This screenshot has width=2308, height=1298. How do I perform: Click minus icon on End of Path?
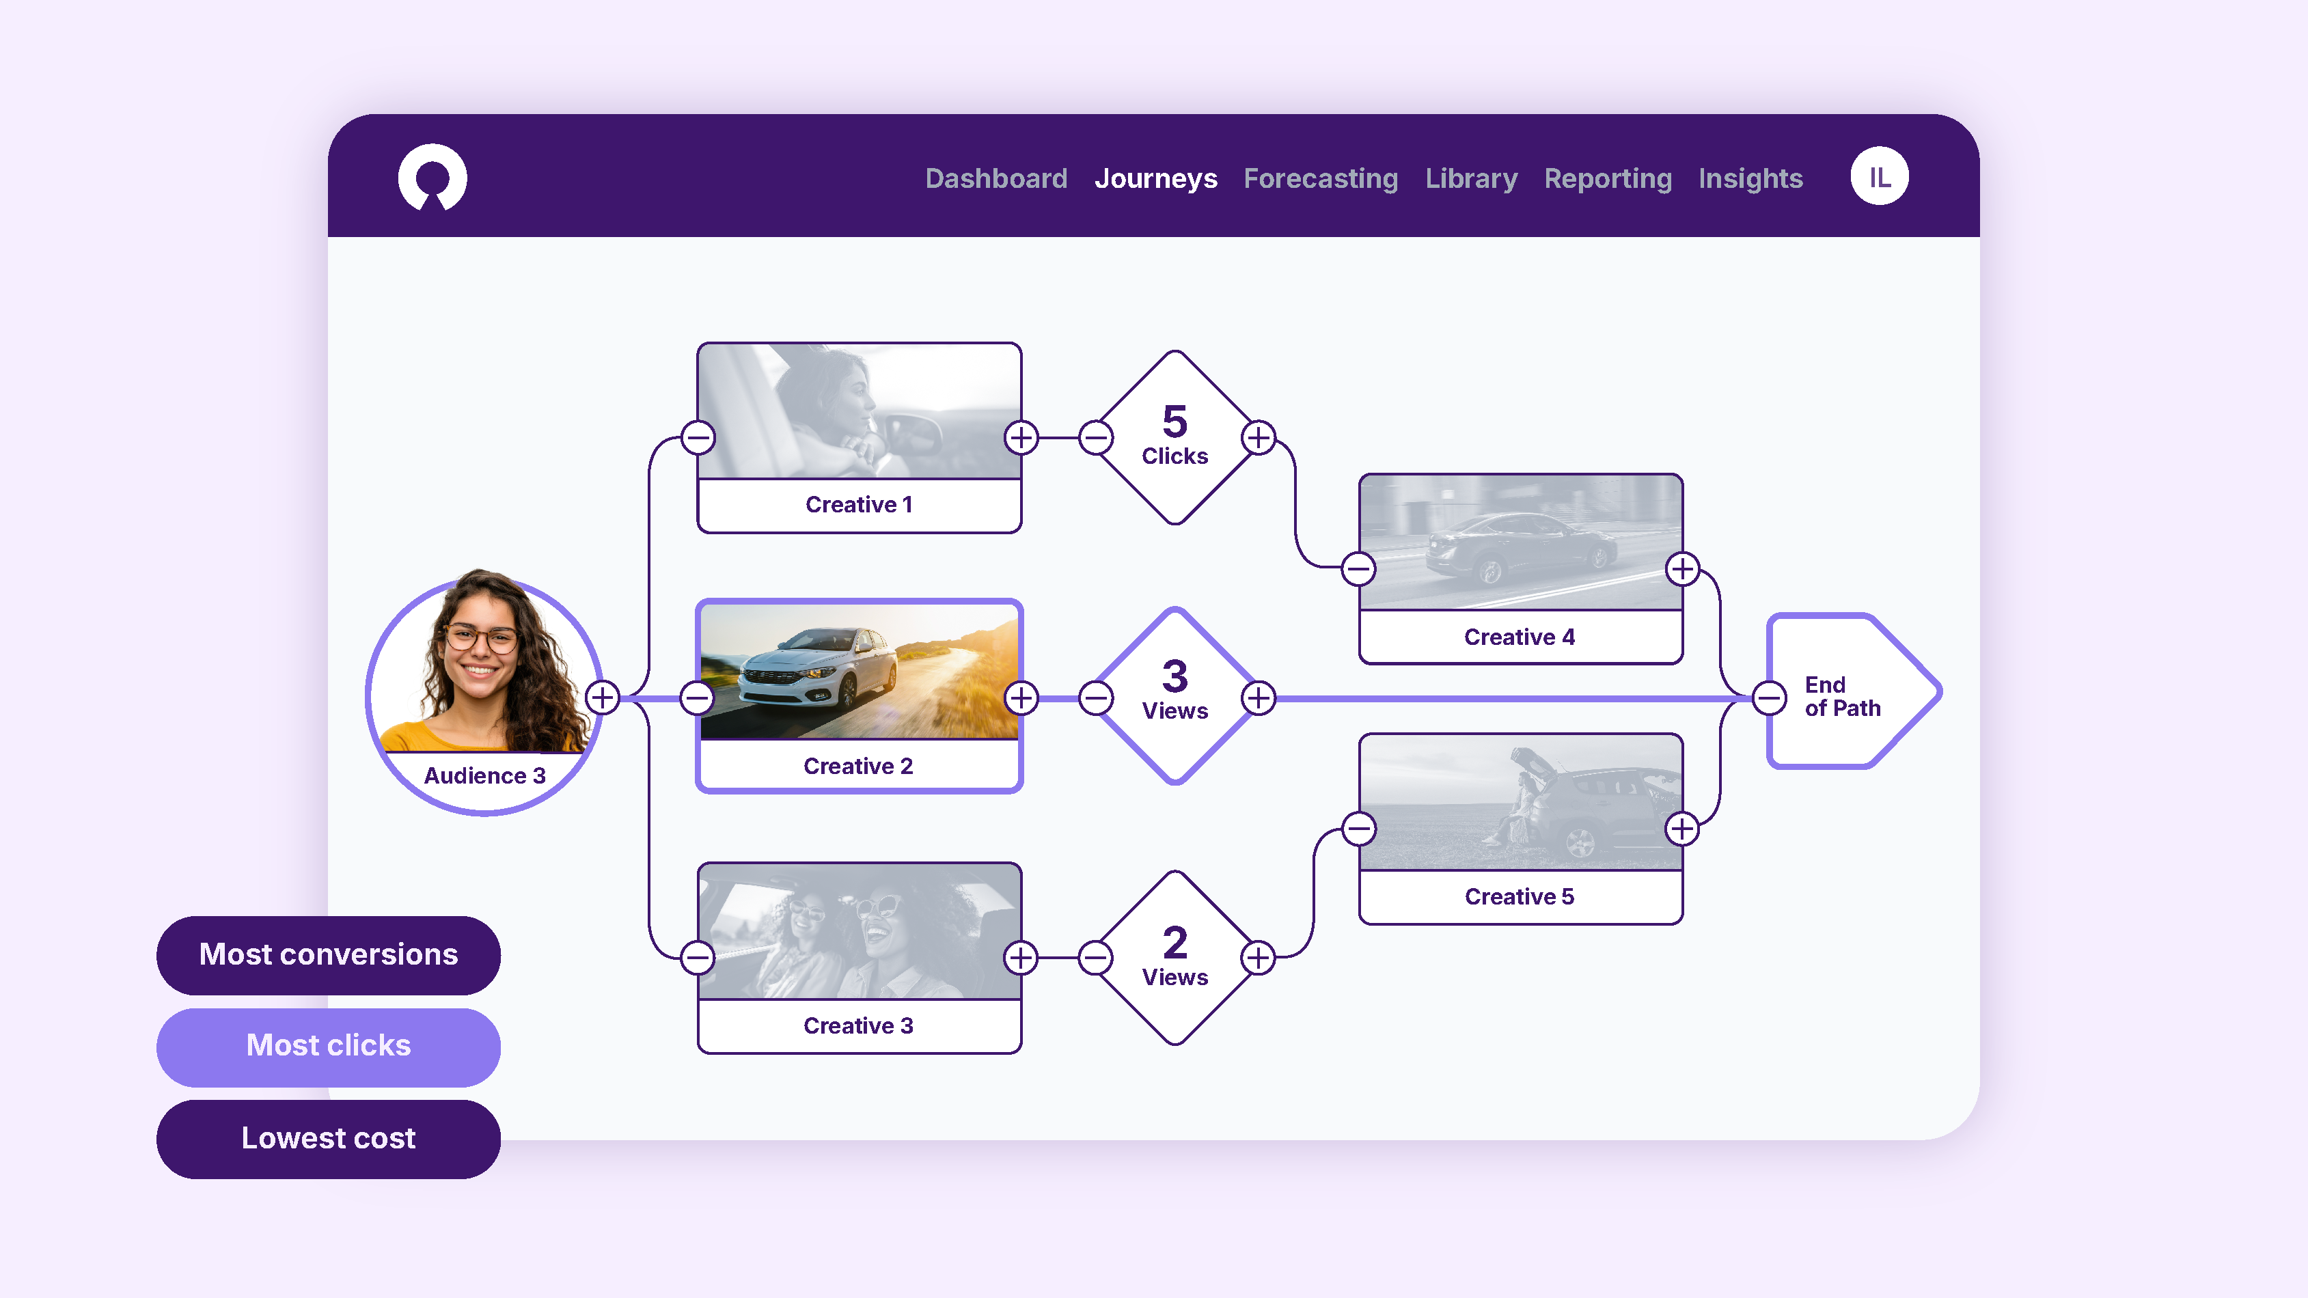pyautogui.click(x=1769, y=697)
